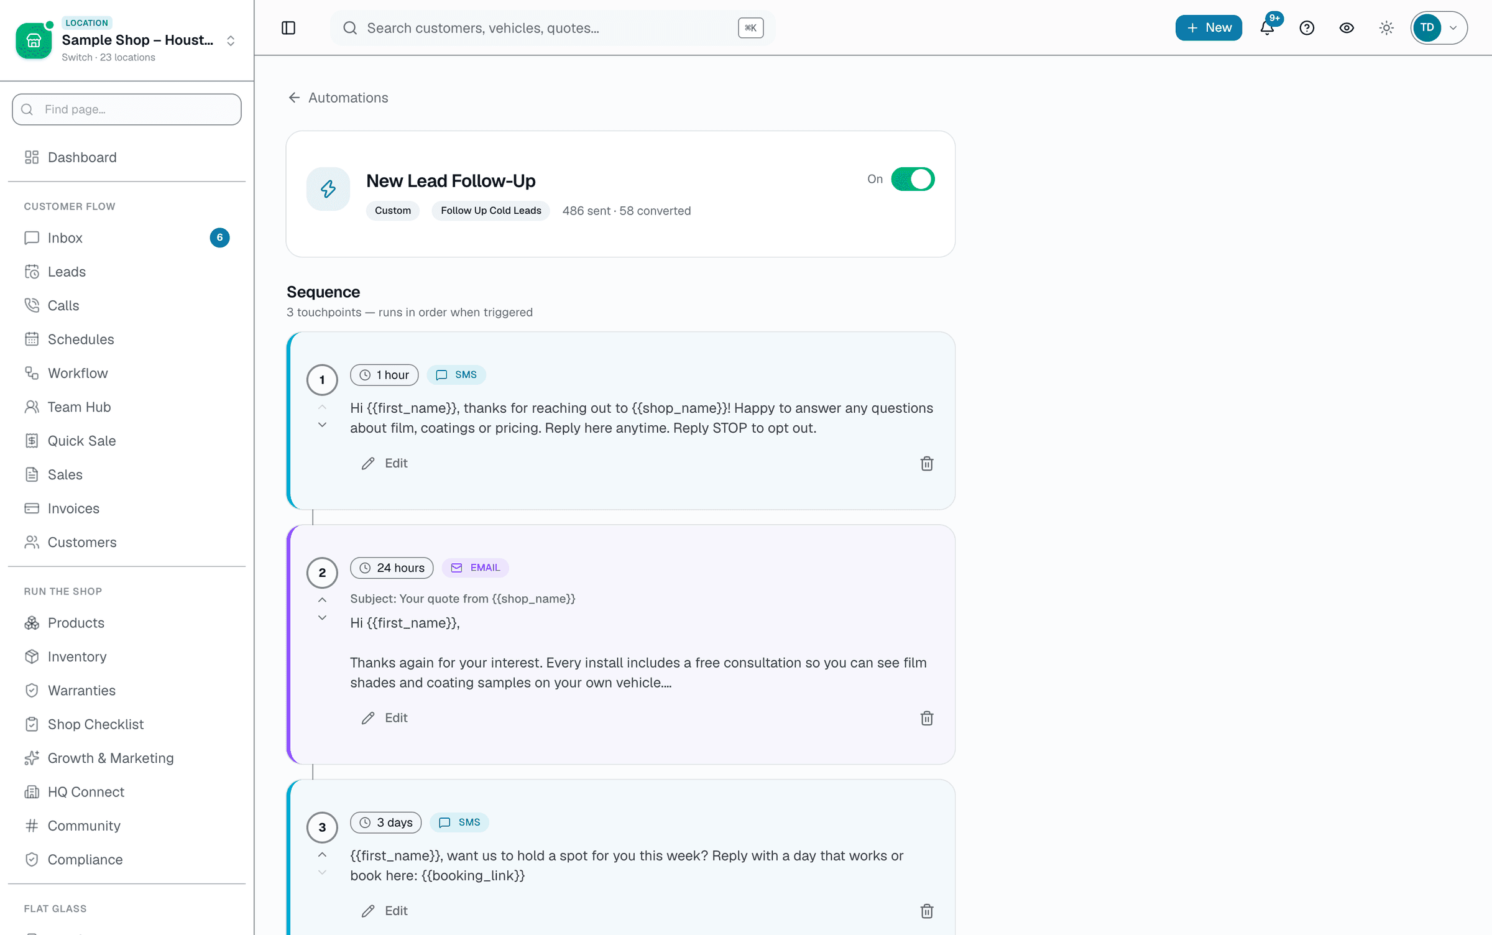Delete the 3 days SMS touchpoint
Viewport: 1492px width, 935px height.
click(x=927, y=911)
